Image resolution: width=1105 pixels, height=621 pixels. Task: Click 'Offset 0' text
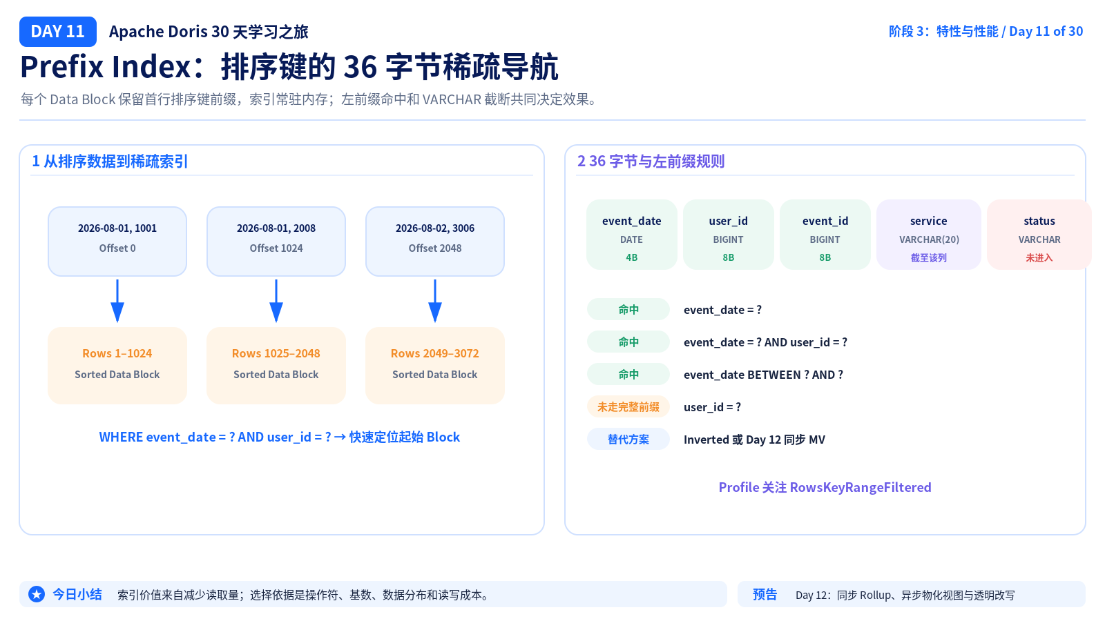(x=117, y=248)
